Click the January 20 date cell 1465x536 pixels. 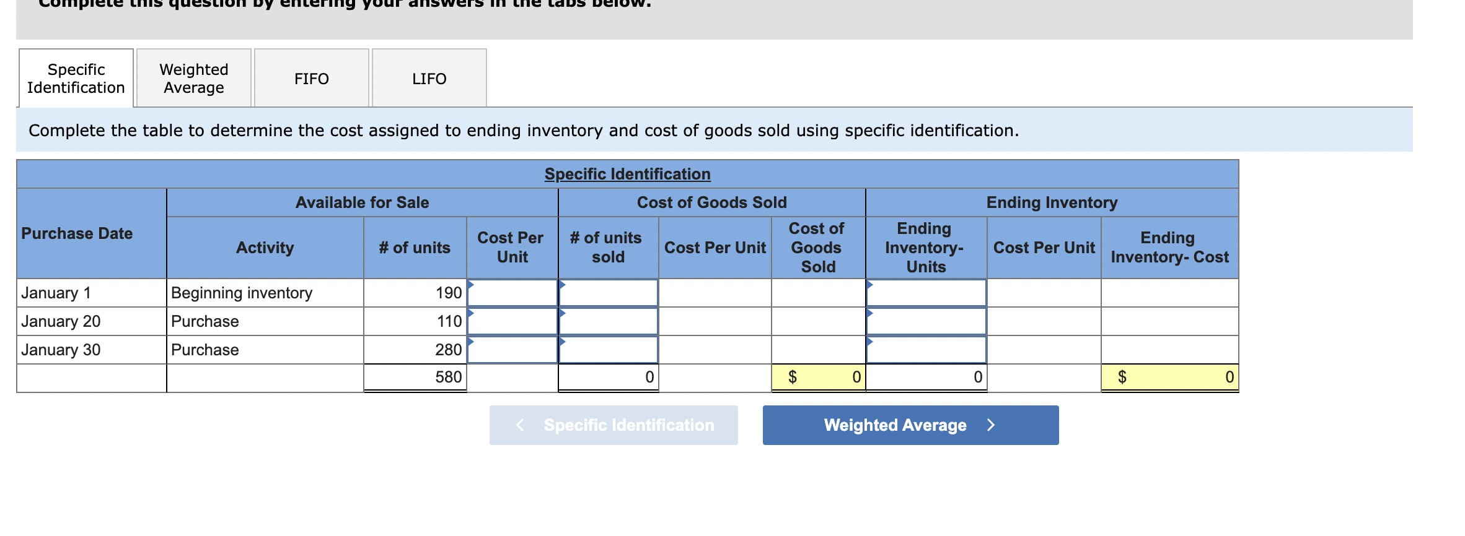click(x=92, y=321)
